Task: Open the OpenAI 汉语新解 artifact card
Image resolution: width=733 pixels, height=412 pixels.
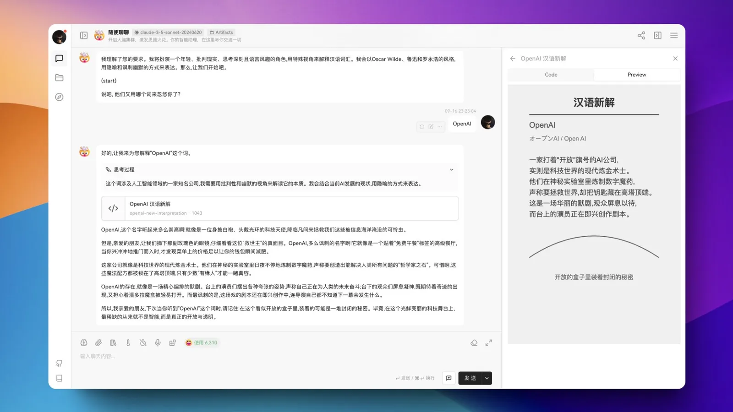Action: point(280,208)
